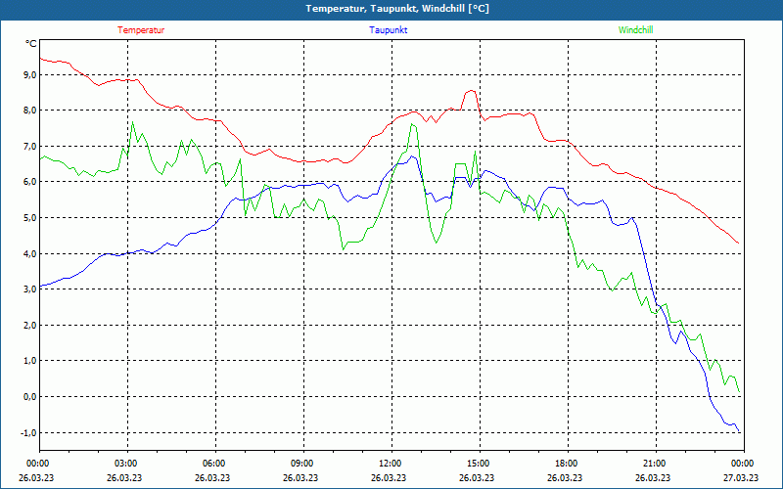The height and width of the screenshot is (489, 783).
Task: Click the 09:00 time label
Action: (x=303, y=464)
